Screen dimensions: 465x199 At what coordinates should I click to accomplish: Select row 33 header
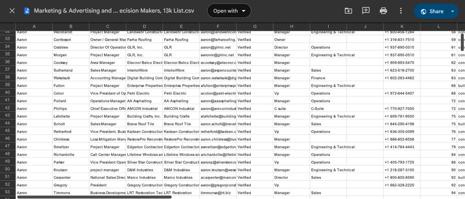pos(8,39)
